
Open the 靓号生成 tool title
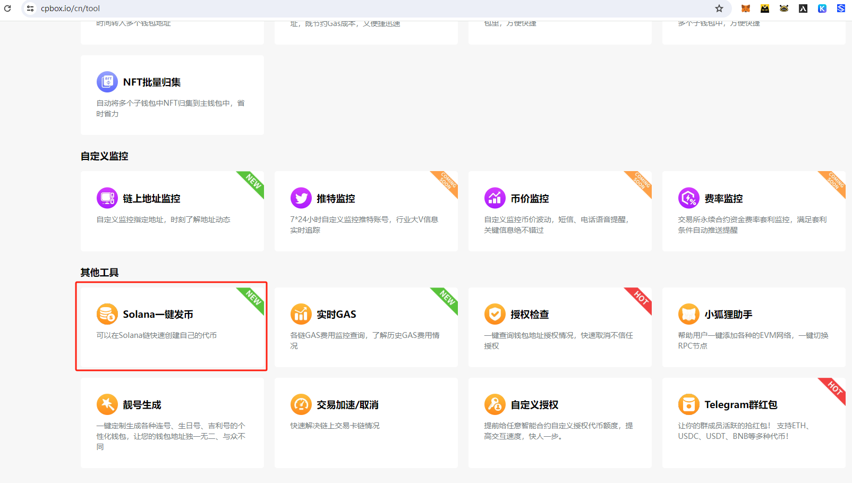(x=142, y=404)
